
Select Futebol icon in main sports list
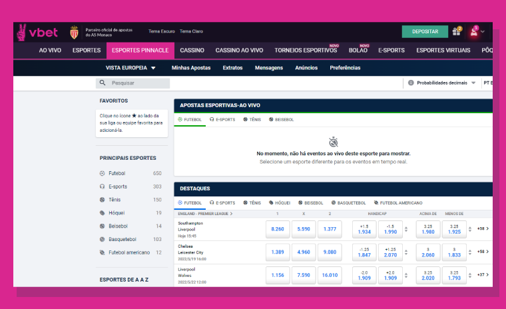(x=103, y=173)
